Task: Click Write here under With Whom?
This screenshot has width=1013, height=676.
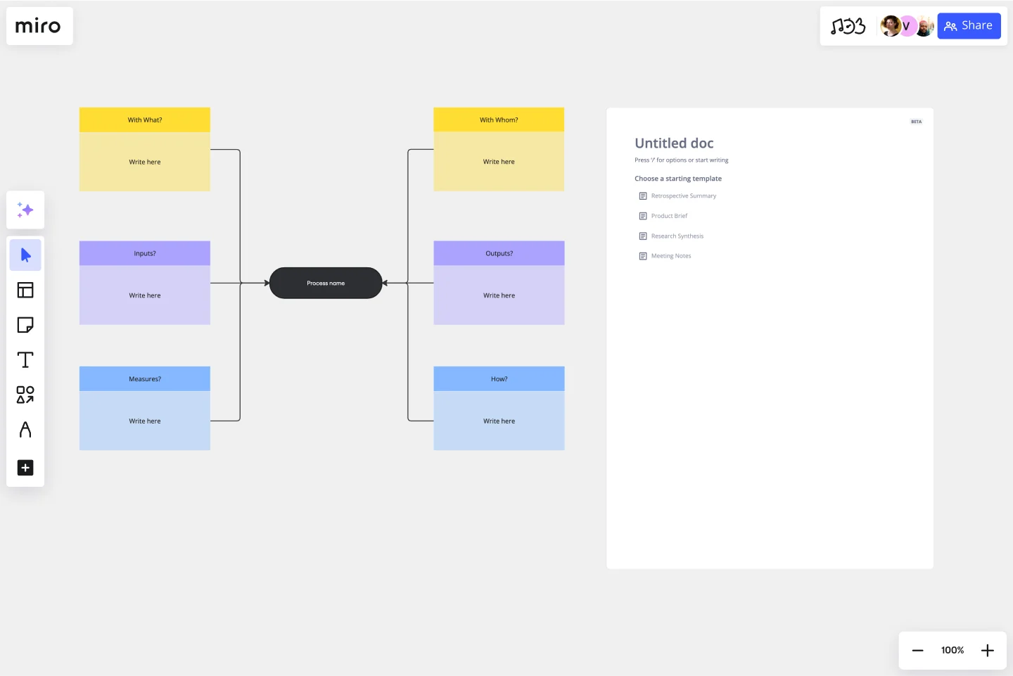Action: (x=499, y=162)
